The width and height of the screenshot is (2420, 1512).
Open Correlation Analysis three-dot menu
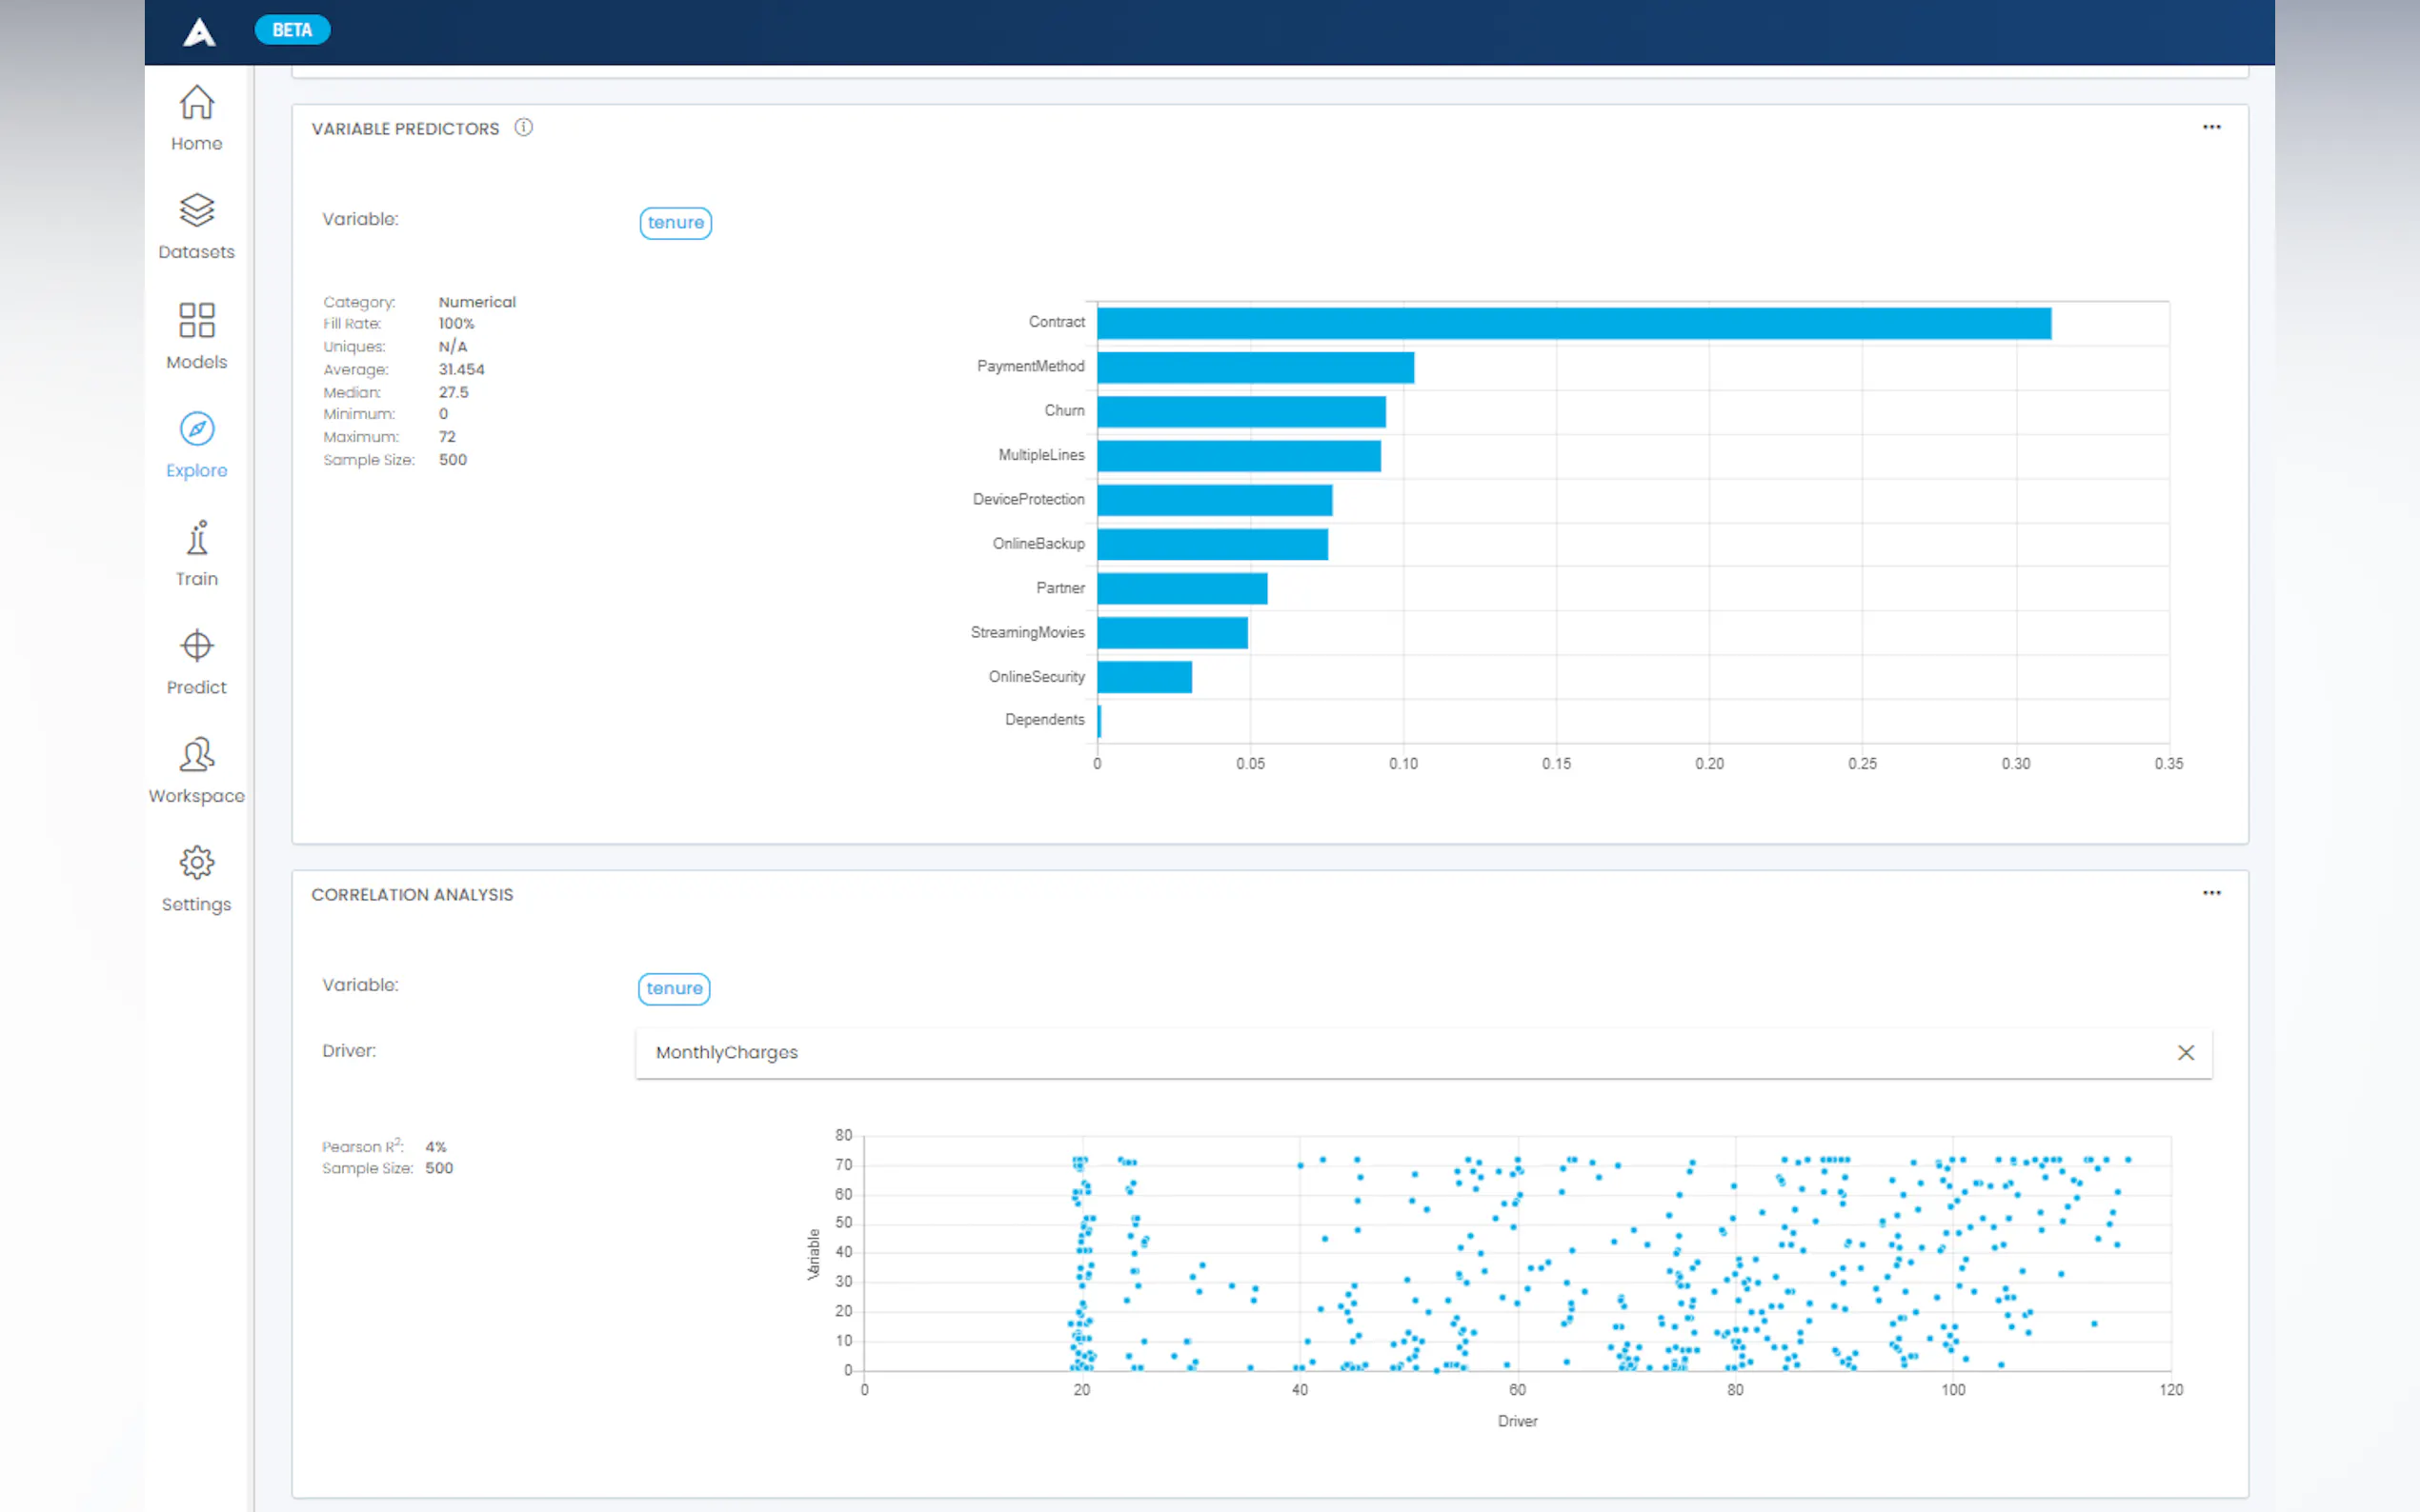tap(2211, 893)
